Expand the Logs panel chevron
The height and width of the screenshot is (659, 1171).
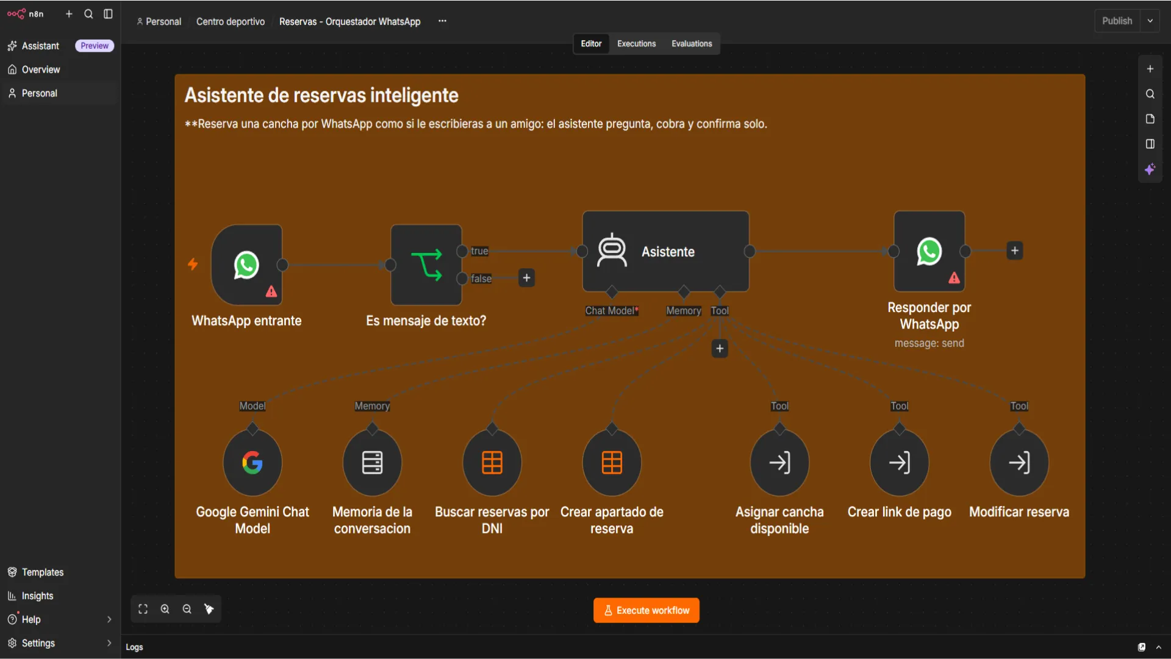tap(1159, 647)
